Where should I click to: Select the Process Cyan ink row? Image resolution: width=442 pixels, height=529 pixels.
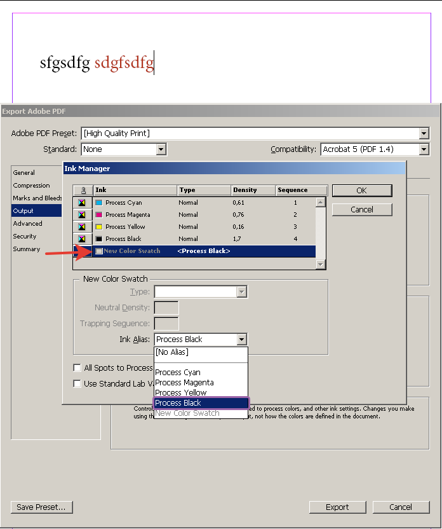pos(194,203)
